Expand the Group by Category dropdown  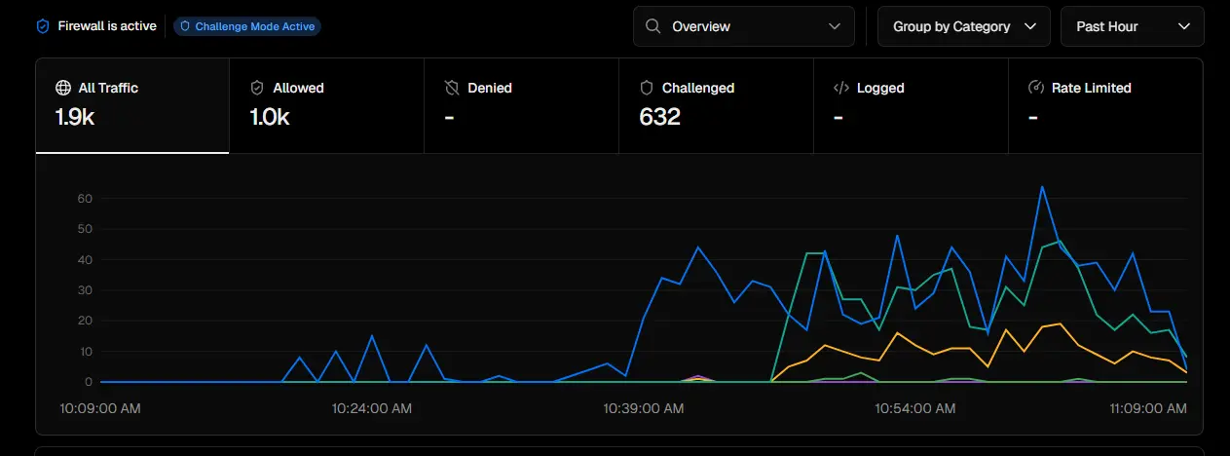coord(964,26)
